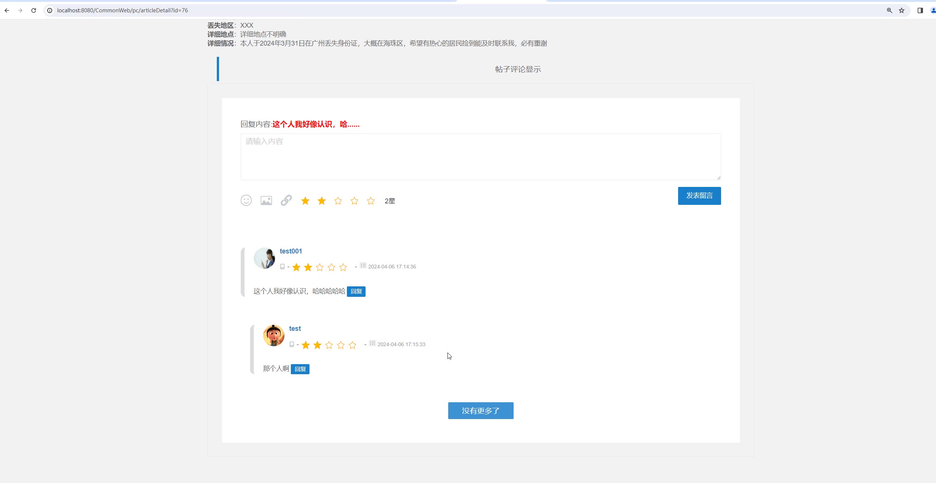Bookmark page with star icon

[902, 10]
